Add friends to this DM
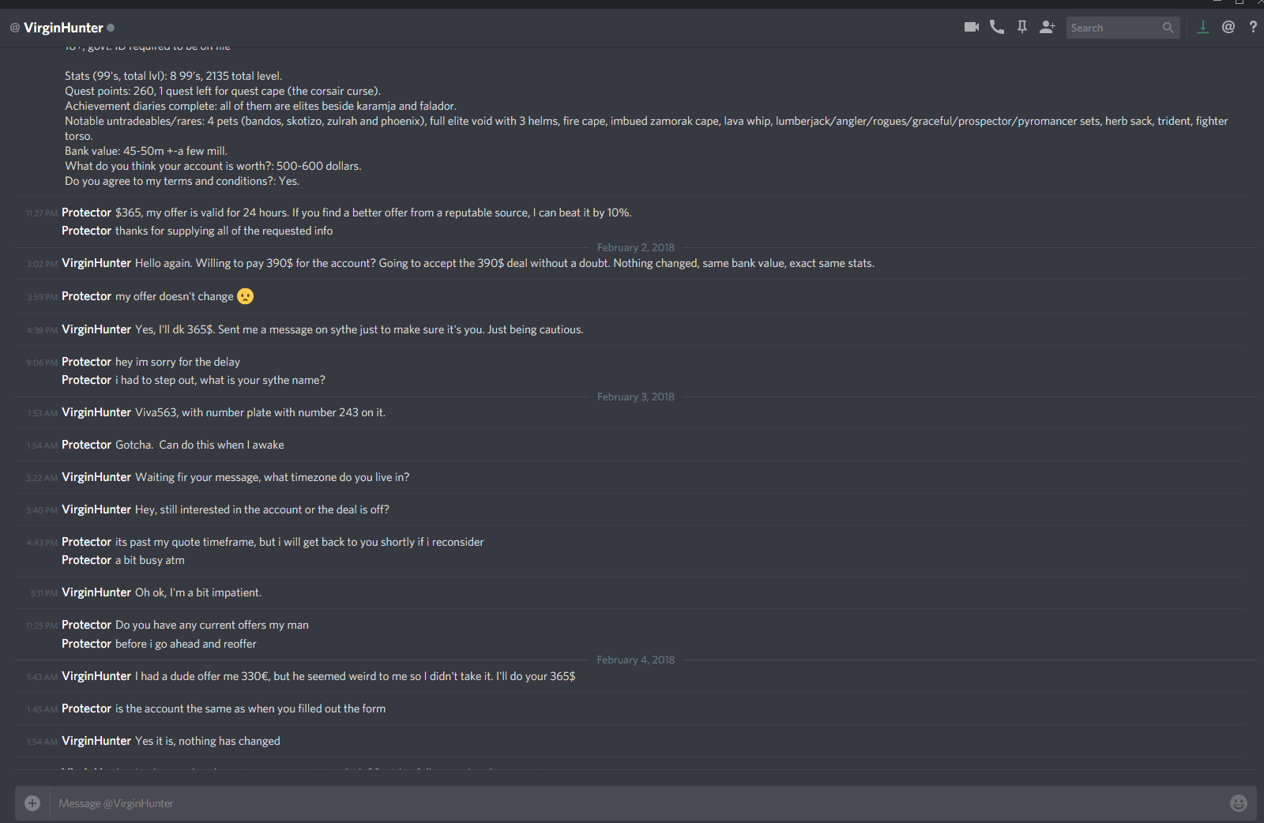 pyautogui.click(x=1048, y=27)
